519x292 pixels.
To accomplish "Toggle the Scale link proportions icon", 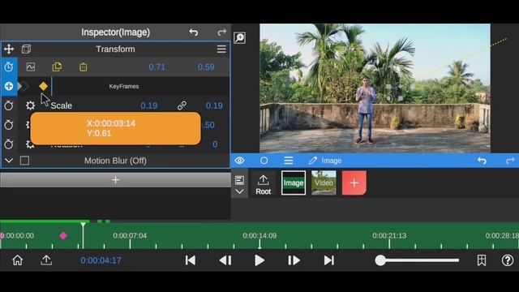I will tap(182, 105).
